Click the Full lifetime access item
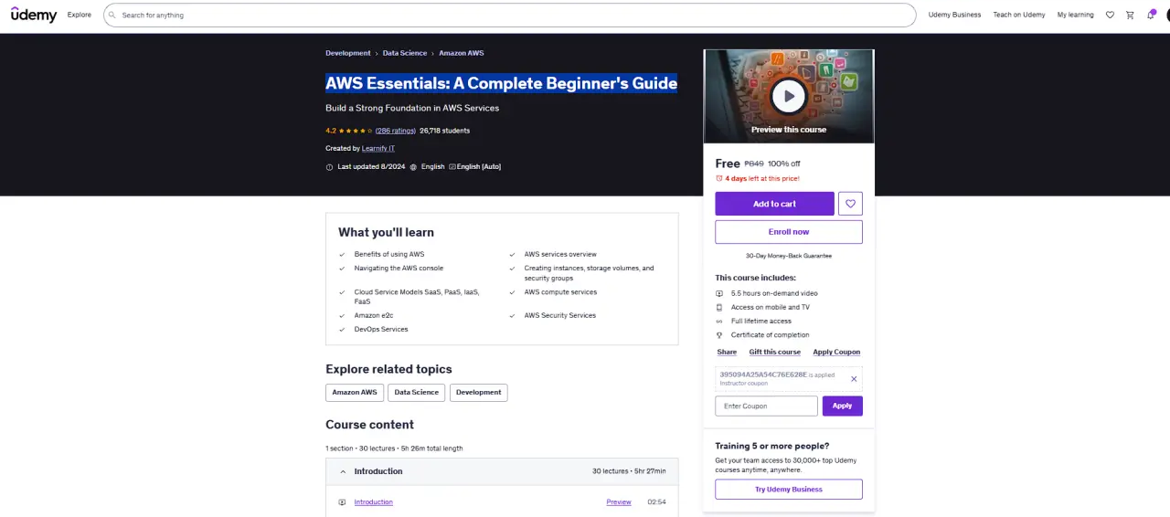The height and width of the screenshot is (517, 1170). click(761, 321)
